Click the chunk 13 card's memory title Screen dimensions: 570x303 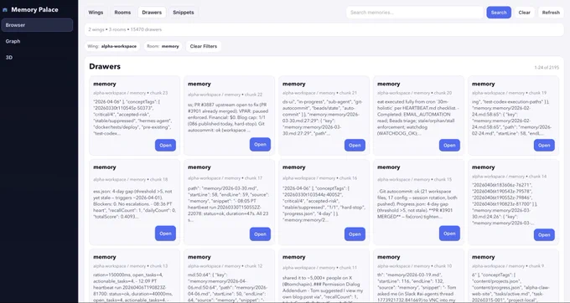click(104, 257)
